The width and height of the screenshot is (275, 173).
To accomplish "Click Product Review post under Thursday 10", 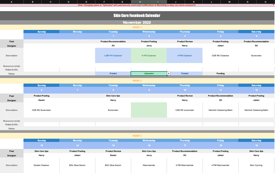I will pyautogui.click(x=185, y=96).
